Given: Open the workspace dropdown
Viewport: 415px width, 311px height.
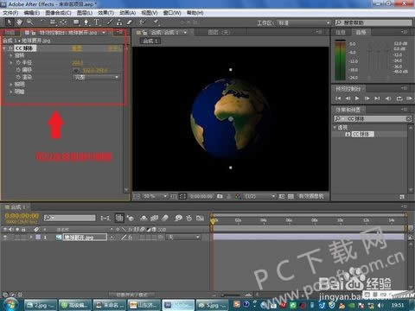Looking at the screenshot, I should 303,22.
